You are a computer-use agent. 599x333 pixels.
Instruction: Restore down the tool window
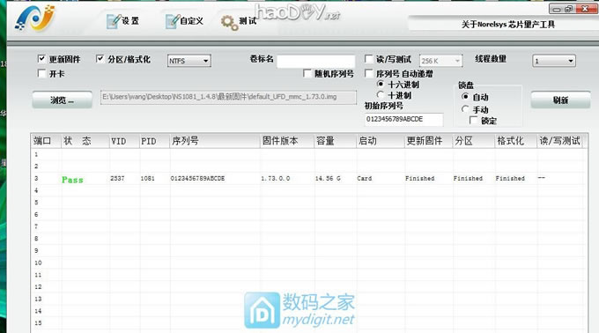[x=569, y=9]
